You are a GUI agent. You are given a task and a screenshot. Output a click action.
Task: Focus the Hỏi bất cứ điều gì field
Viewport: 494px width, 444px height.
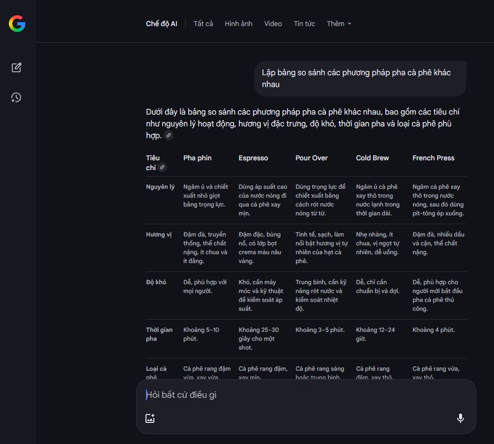pyautogui.click(x=295, y=395)
